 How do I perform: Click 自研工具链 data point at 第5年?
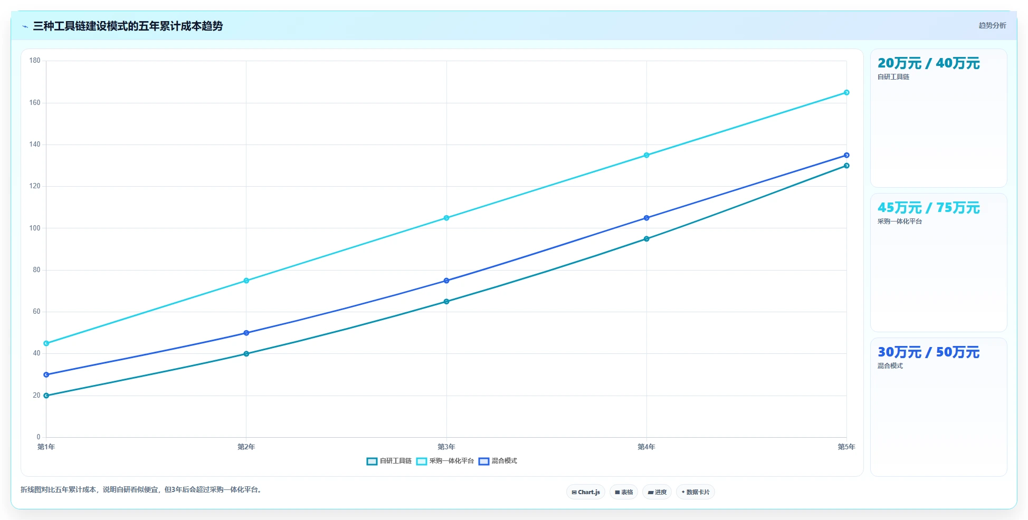point(846,166)
